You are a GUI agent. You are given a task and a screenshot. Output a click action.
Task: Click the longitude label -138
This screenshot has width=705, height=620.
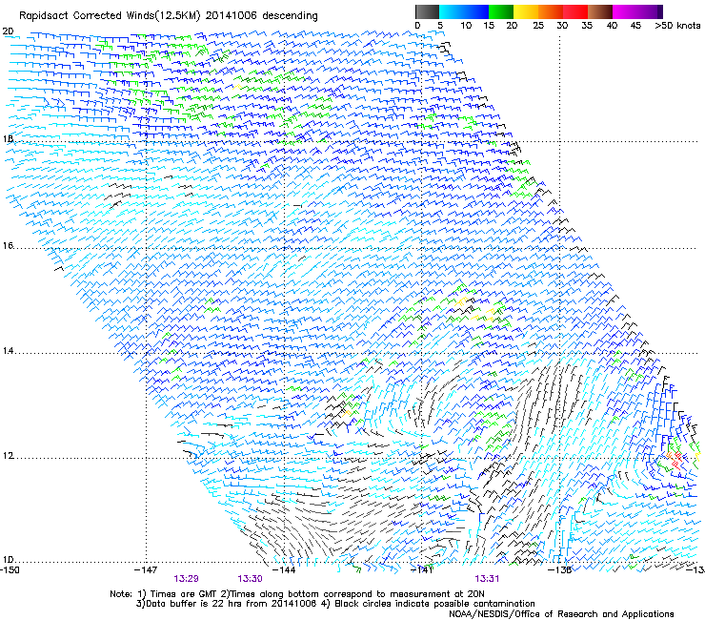[x=560, y=570]
